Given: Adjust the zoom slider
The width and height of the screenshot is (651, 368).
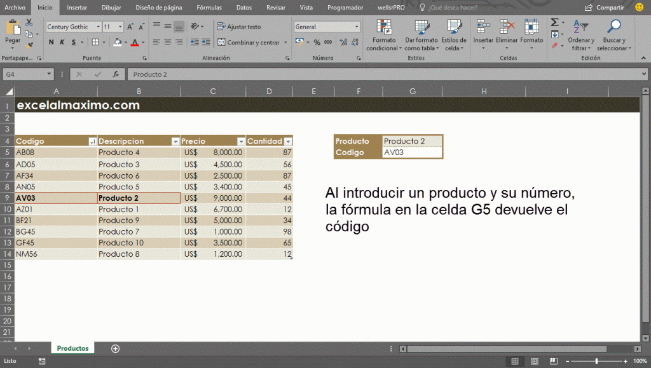Looking at the screenshot, I should 596,360.
